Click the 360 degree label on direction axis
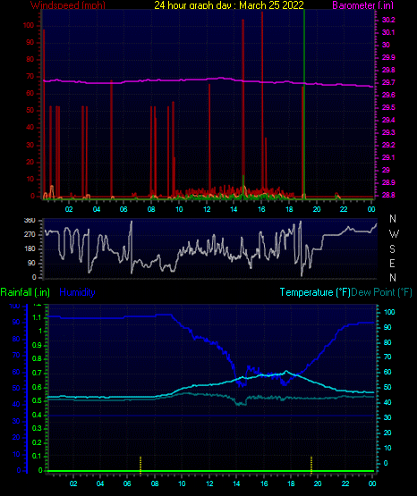Viewport: 417px width, 496px height. coord(30,221)
